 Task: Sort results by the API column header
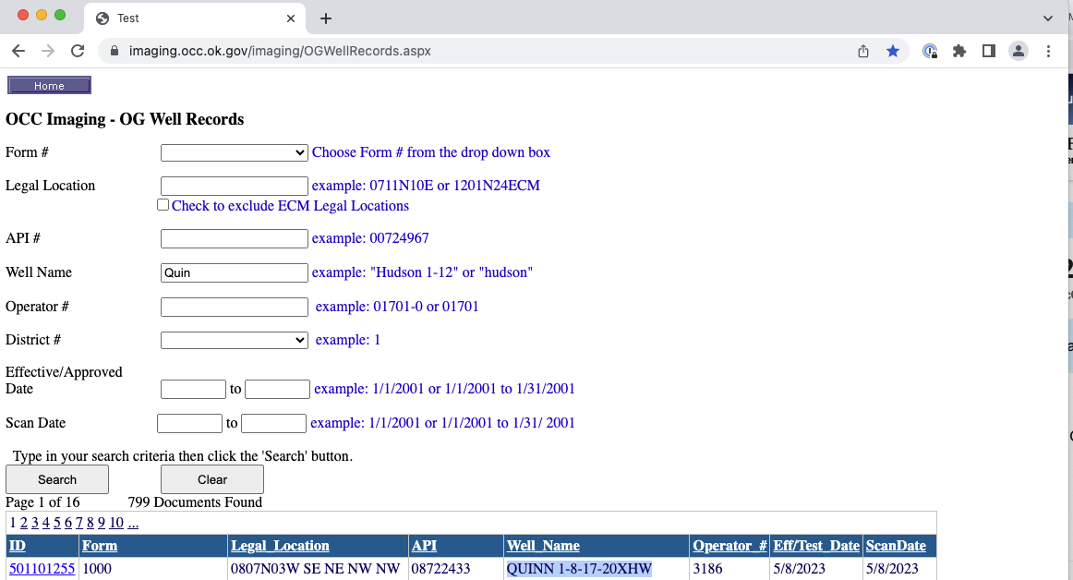(424, 546)
